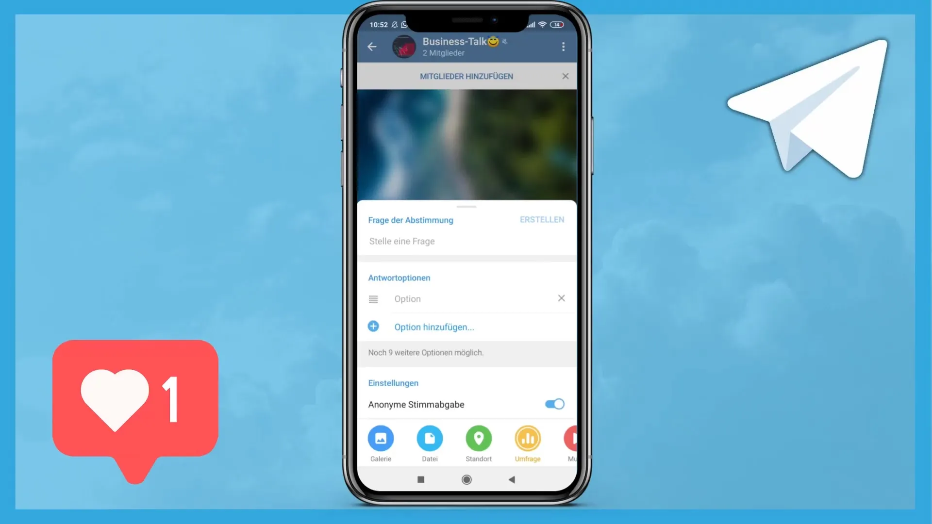Tap the X remove answer option button
932x524 pixels.
tap(561, 298)
